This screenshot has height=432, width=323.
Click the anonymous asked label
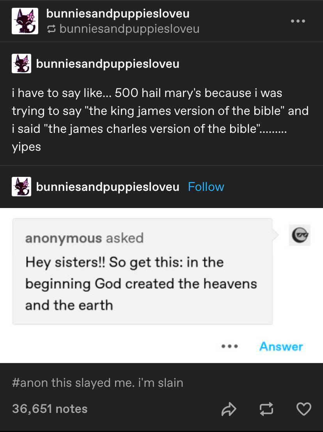click(84, 238)
